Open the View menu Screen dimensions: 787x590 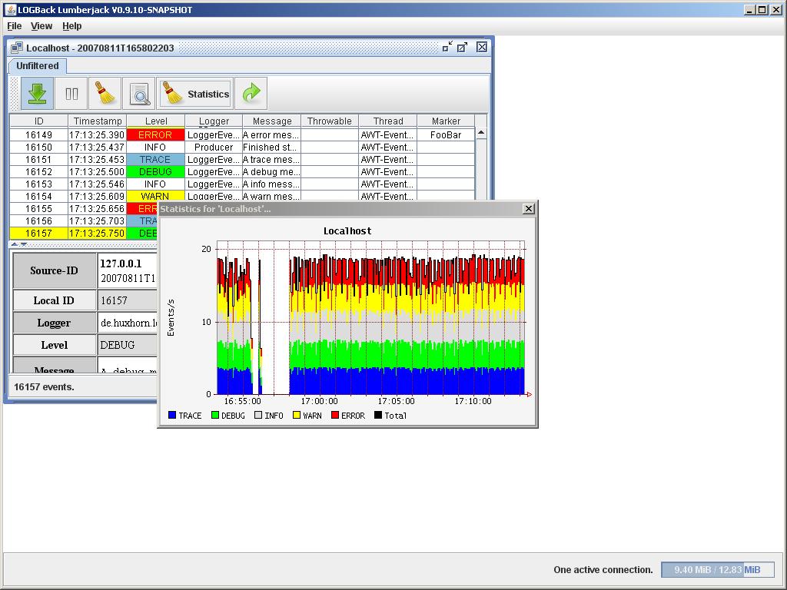point(42,26)
